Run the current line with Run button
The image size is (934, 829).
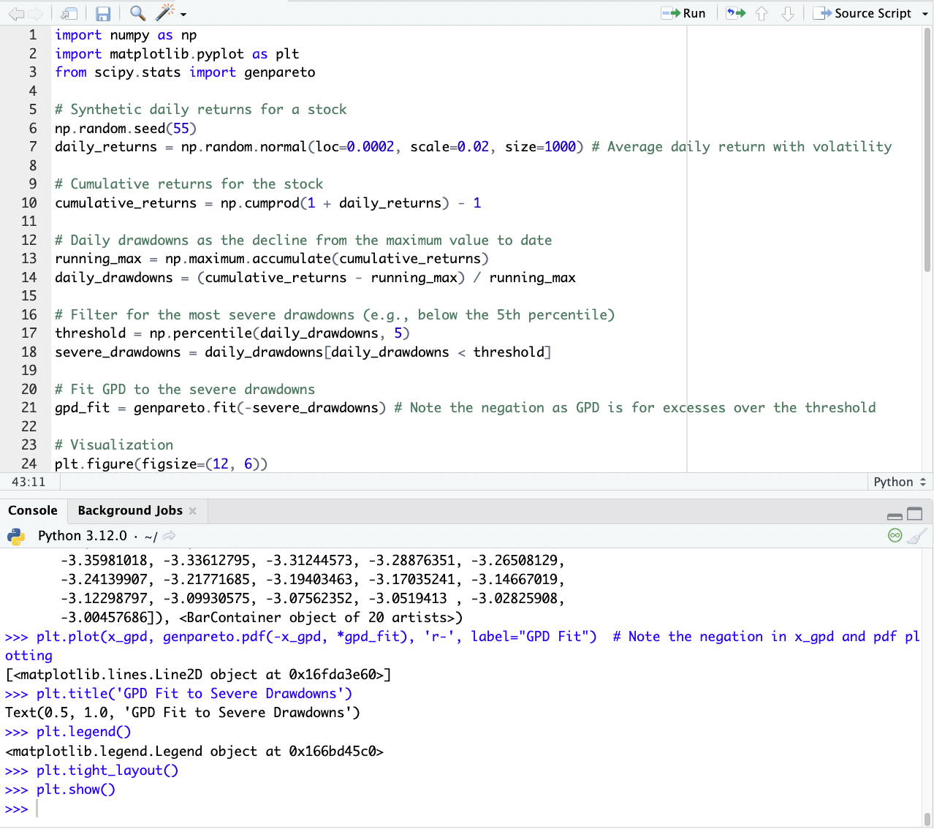tap(684, 13)
